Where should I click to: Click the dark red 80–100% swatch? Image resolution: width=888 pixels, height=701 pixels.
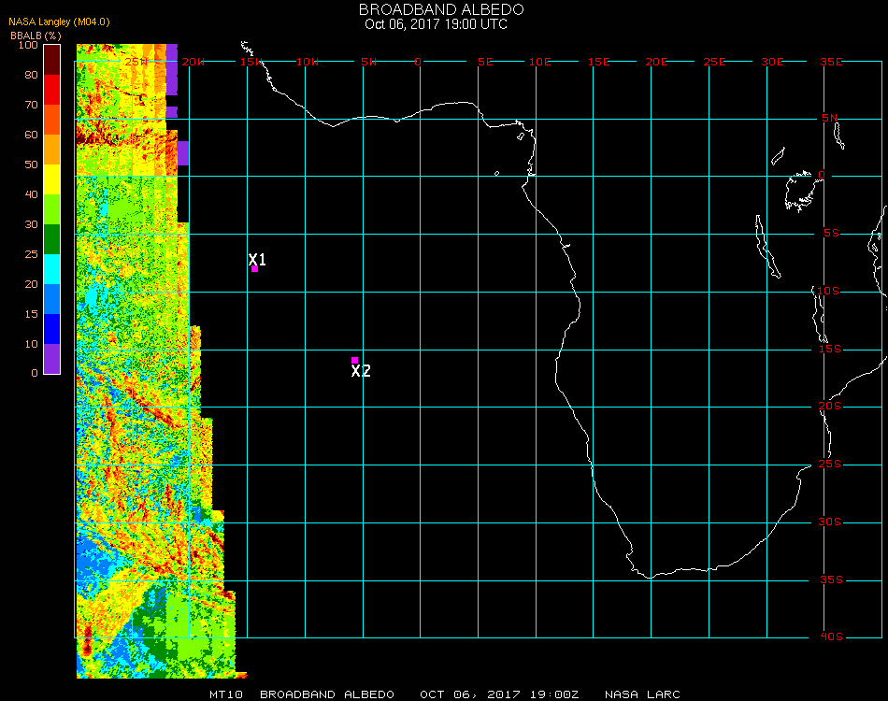(x=52, y=60)
